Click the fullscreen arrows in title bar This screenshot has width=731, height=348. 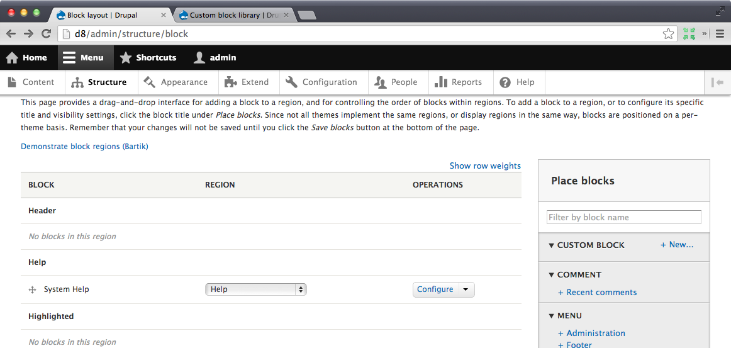click(720, 11)
